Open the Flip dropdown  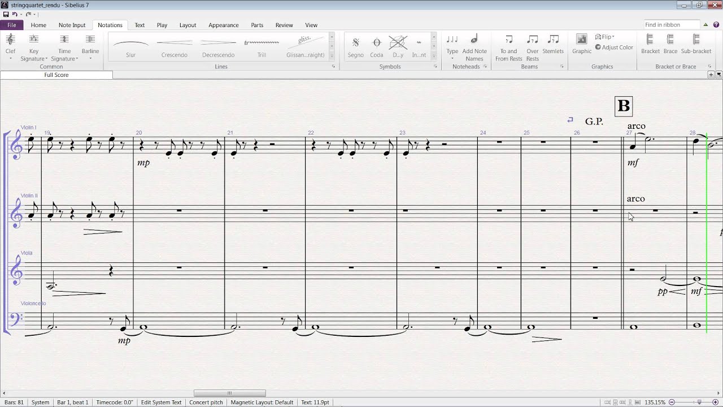[x=605, y=37]
